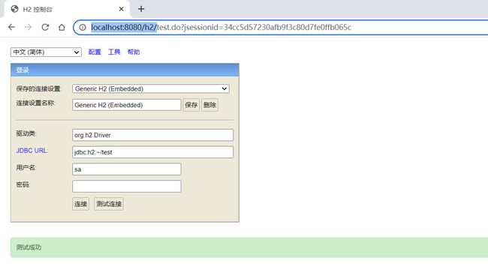This screenshot has height=275, width=488.
Task: Click the 密码 label
Action: [x=23, y=184]
